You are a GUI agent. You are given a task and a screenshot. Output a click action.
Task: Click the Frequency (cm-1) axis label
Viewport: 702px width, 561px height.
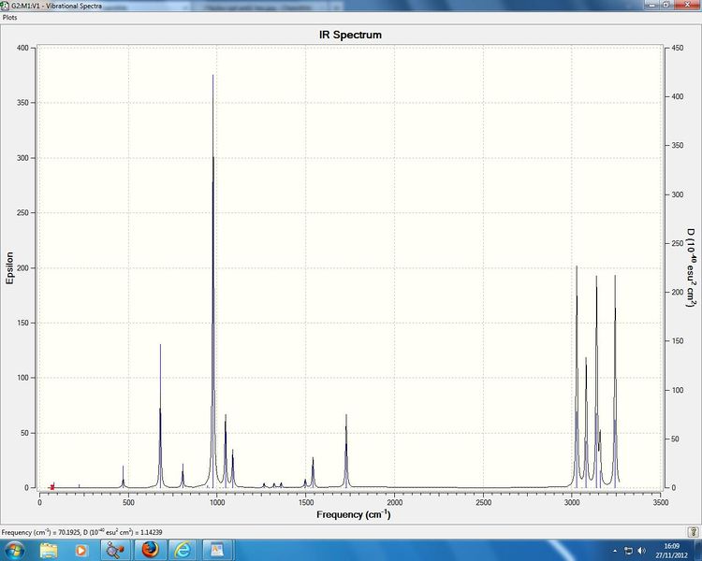tap(353, 515)
